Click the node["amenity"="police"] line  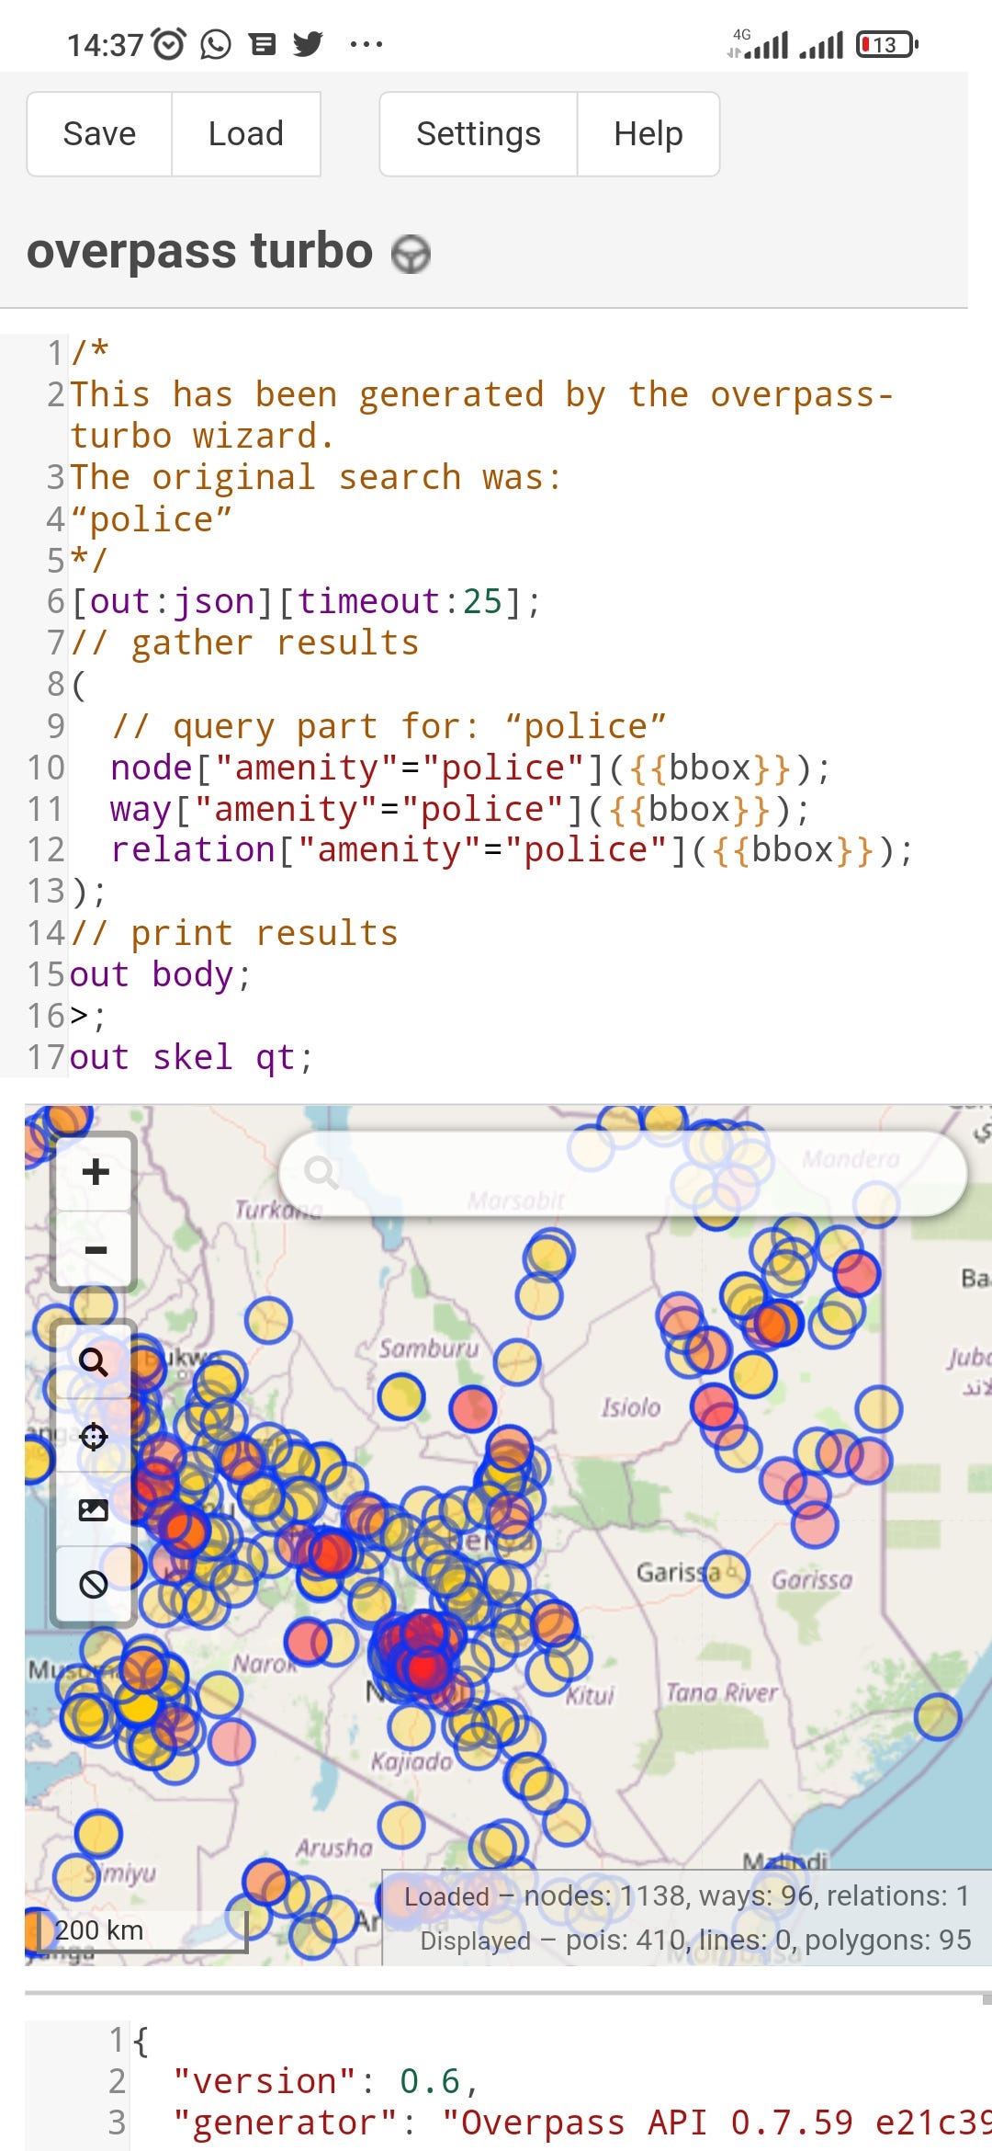470,768
